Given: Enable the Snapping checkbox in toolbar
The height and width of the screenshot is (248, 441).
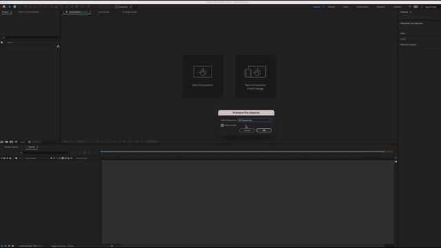Looking at the screenshot, I should point(116,7).
